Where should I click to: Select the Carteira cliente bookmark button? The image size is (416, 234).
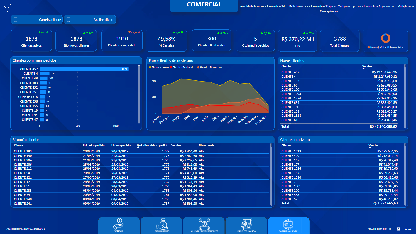coord(37,20)
